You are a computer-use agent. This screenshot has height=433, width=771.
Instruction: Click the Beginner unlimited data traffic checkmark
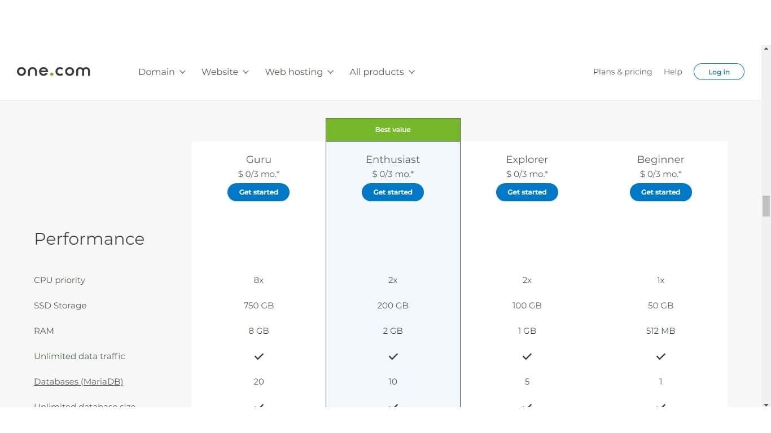pyautogui.click(x=661, y=356)
